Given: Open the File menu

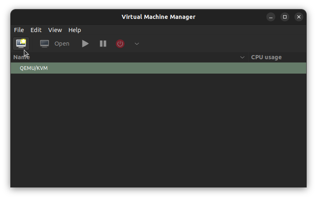Looking at the screenshot, I should [19, 30].
